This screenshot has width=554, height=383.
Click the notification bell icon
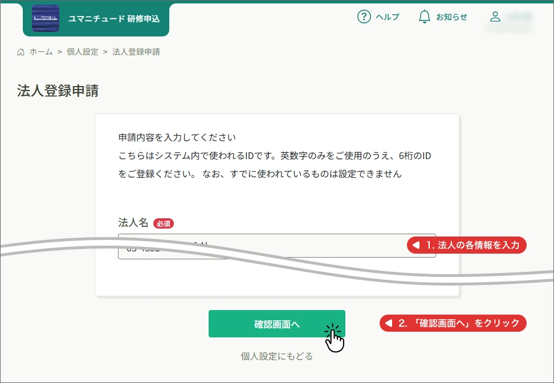(424, 17)
